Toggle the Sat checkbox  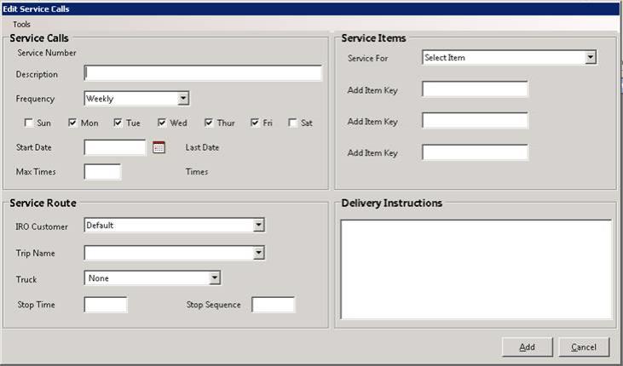293,123
